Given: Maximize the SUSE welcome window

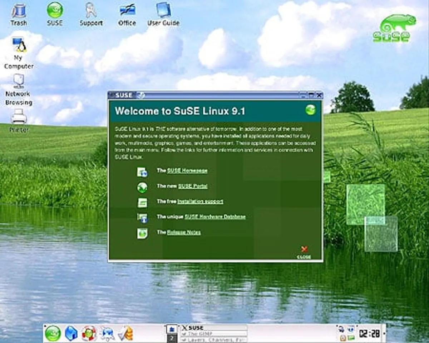Looking at the screenshot, I should (311, 95).
